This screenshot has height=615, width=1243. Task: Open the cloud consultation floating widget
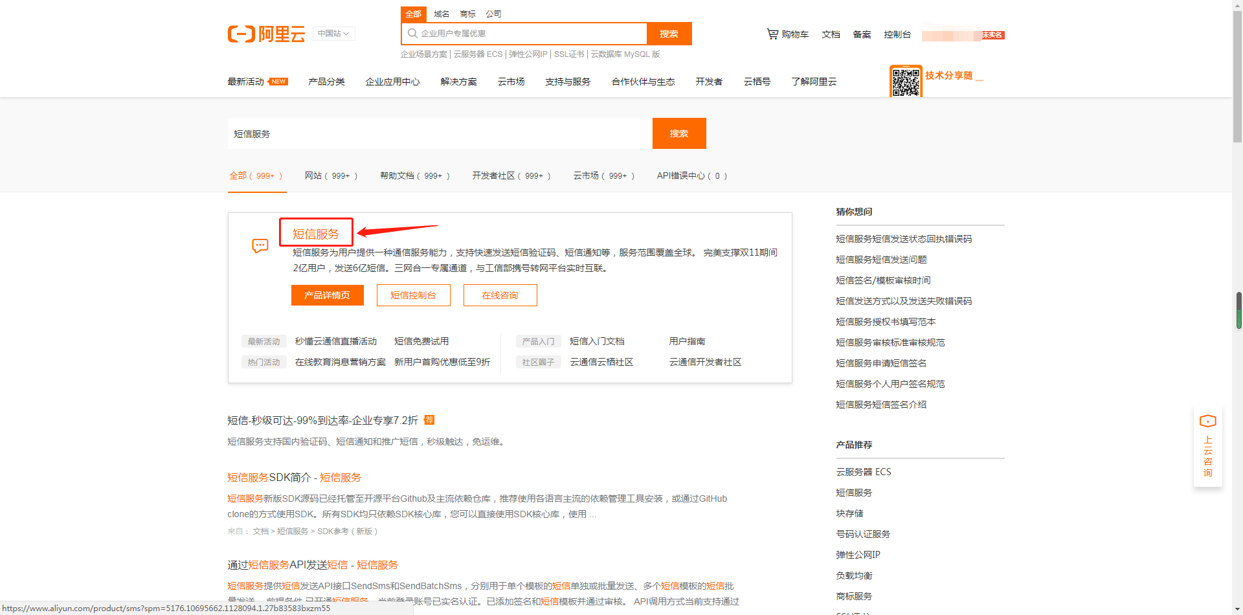pyautogui.click(x=1207, y=447)
